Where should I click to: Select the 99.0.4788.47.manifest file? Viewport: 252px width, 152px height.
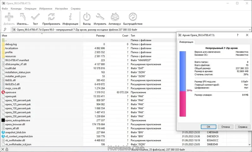(17, 60)
